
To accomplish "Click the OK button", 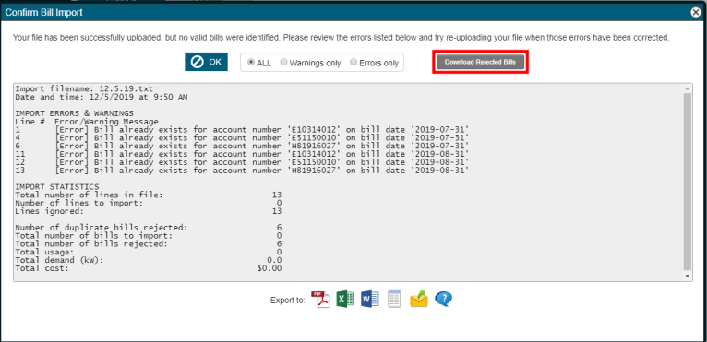I will pos(206,62).
